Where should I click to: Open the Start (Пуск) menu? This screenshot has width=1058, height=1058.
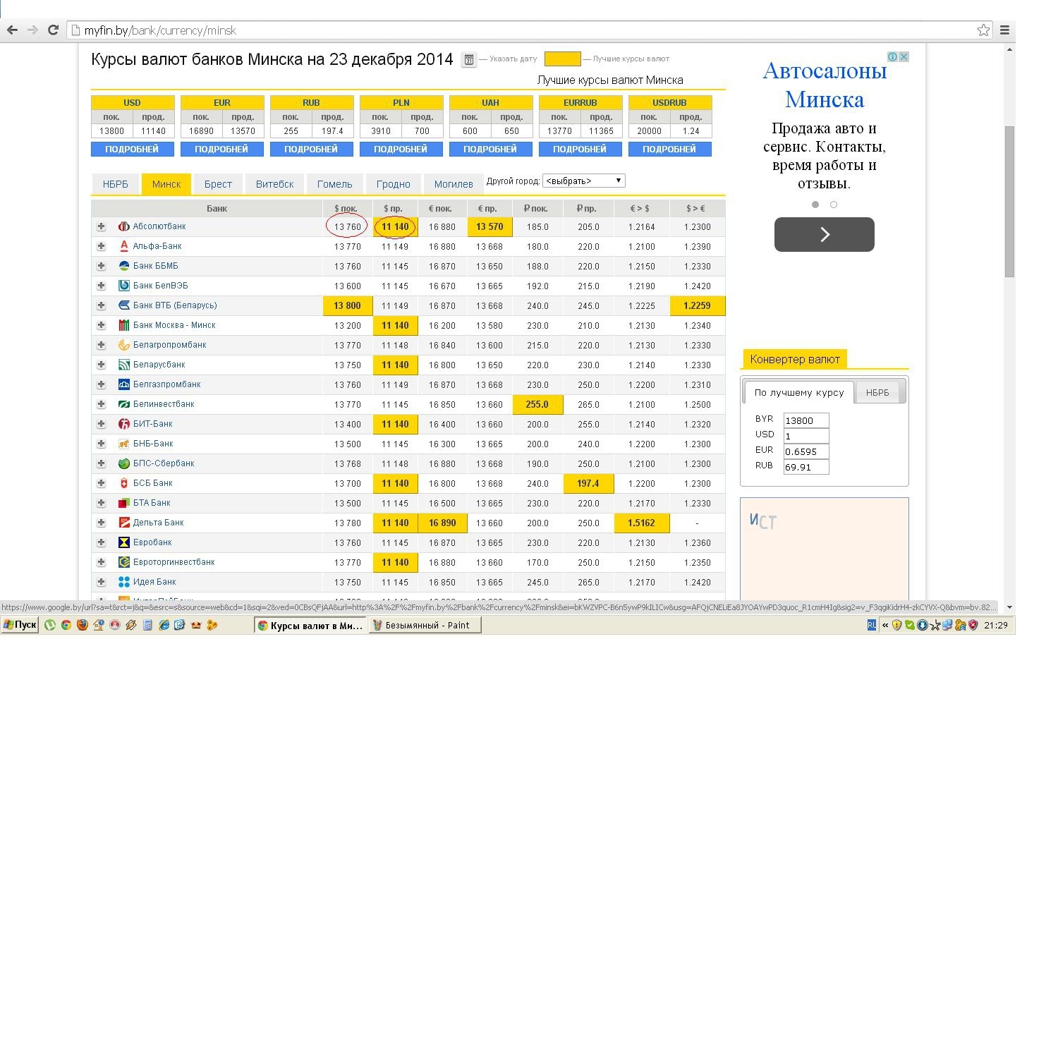click(20, 625)
